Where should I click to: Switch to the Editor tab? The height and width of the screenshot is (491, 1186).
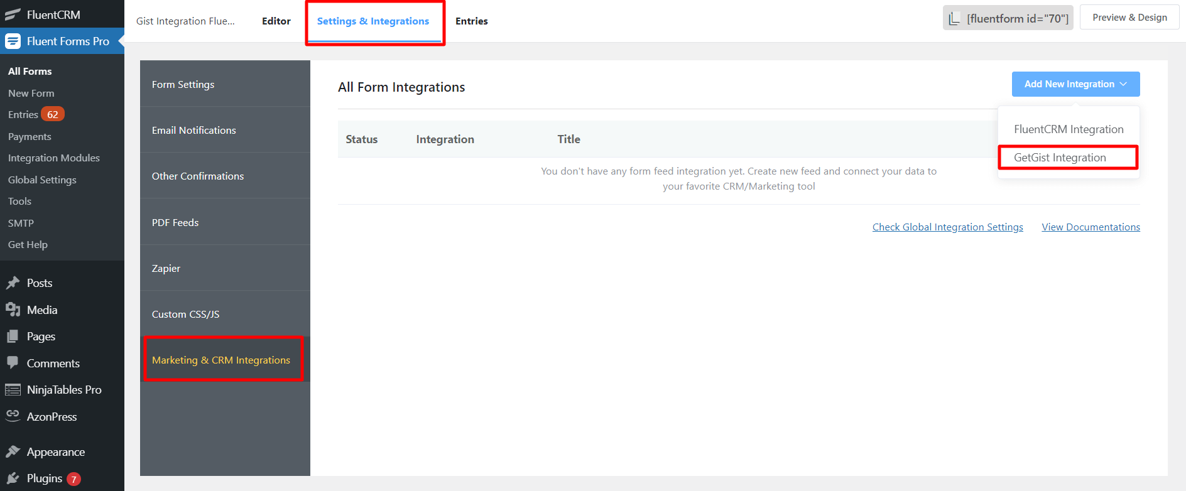coord(276,21)
